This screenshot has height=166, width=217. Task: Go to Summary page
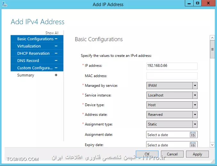pos(37,75)
